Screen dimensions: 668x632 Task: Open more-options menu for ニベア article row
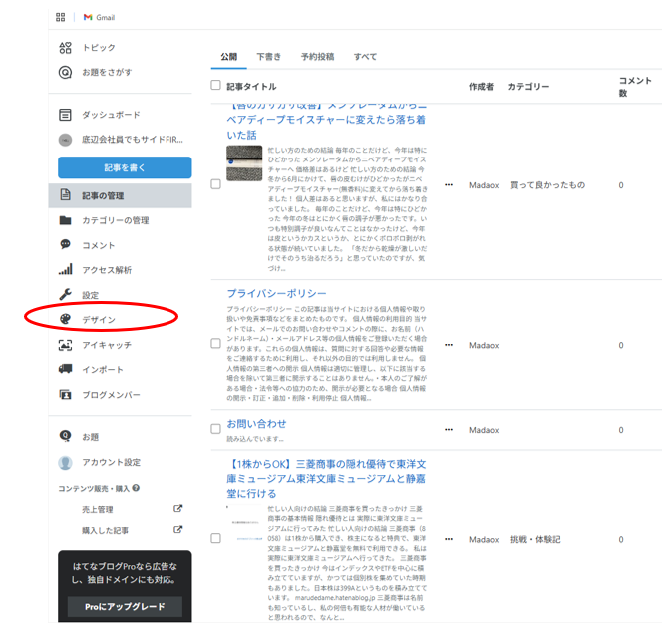pos(449,184)
